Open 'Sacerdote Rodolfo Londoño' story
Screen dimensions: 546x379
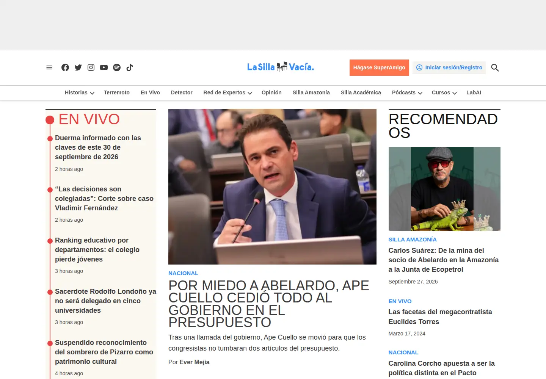(x=105, y=301)
